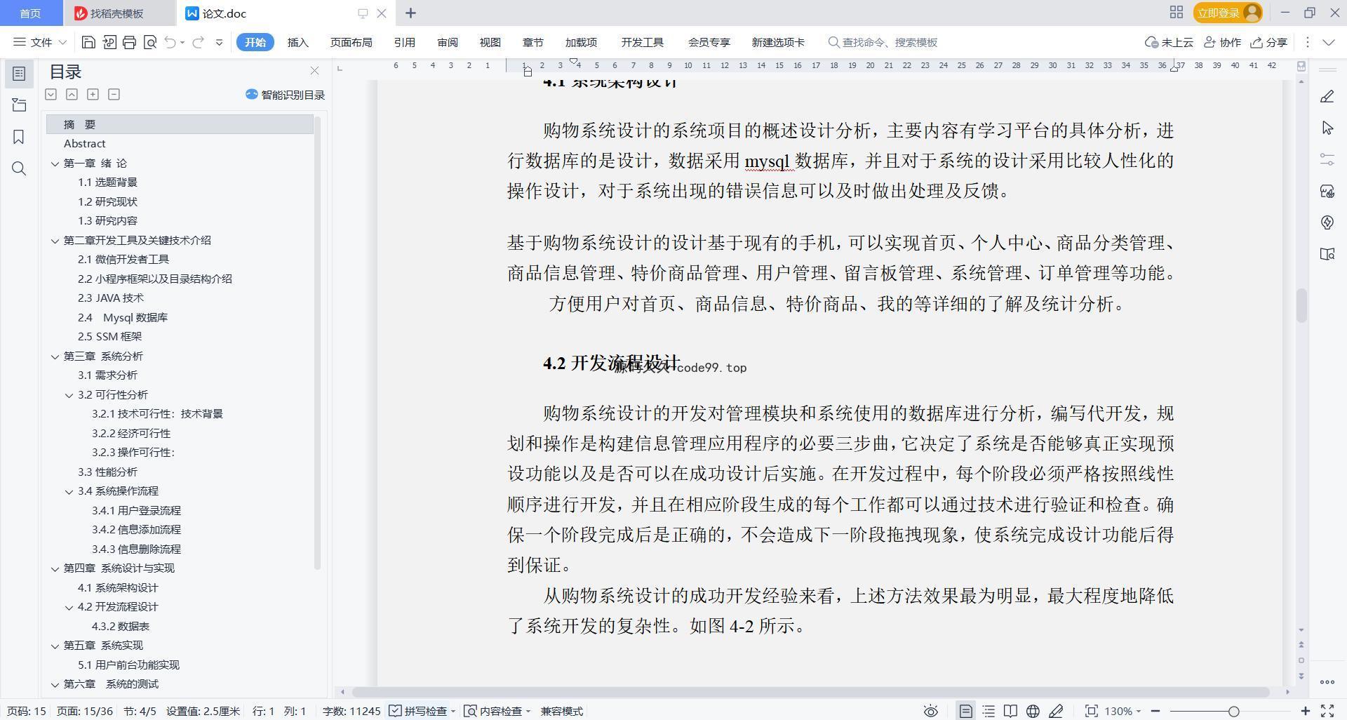Go to 2.3 JAVA 技术 in outline
1347x720 pixels.
[x=110, y=298]
